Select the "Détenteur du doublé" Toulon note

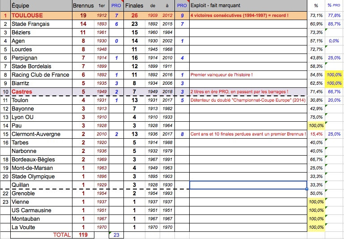248,100
